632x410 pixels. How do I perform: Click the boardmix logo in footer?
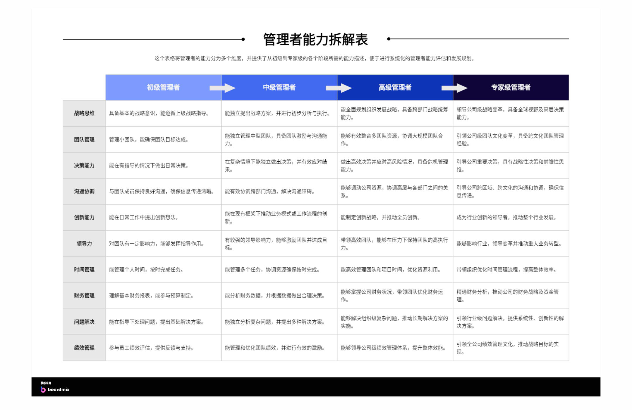point(55,389)
